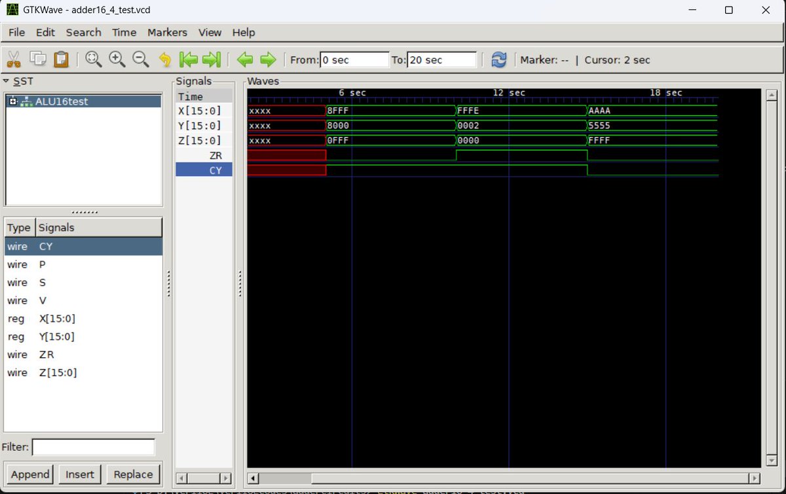Image resolution: width=786 pixels, height=494 pixels.
Task: Click the Signals column header in the SST list
Action: click(x=98, y=228)
